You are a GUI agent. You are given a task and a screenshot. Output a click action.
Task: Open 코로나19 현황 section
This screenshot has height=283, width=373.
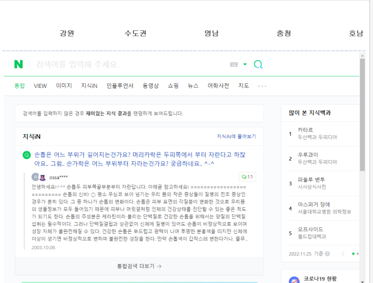coord(320,279)
